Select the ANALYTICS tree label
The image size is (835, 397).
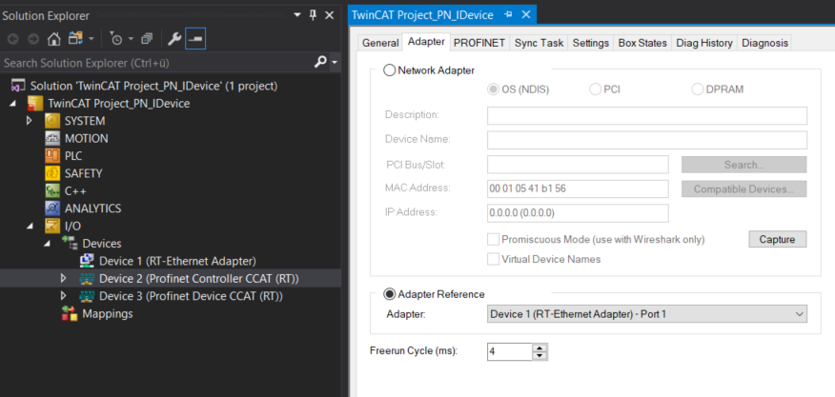coord(93,208)
